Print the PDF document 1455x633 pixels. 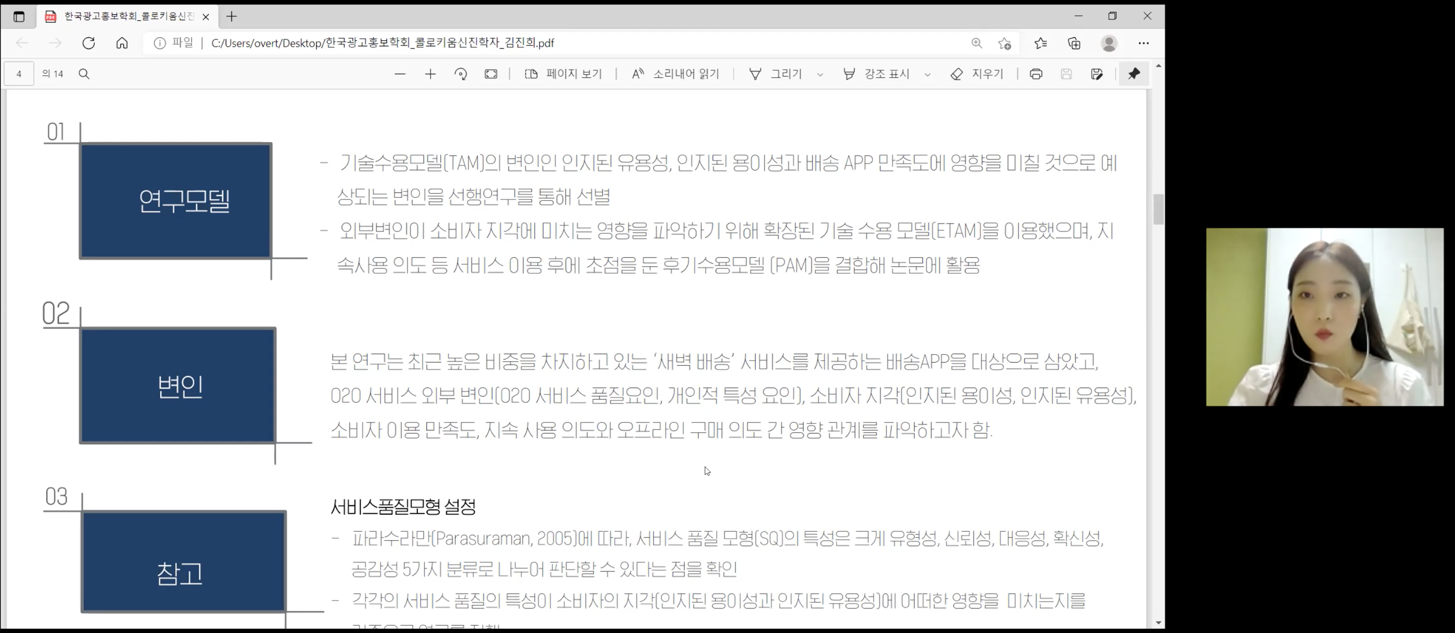coord(1036,74)
